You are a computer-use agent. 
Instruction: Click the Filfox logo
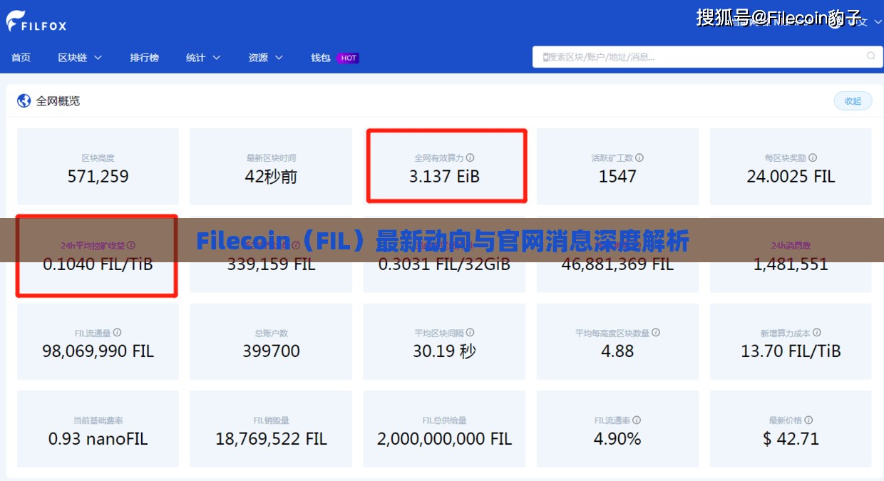(36, 21)
